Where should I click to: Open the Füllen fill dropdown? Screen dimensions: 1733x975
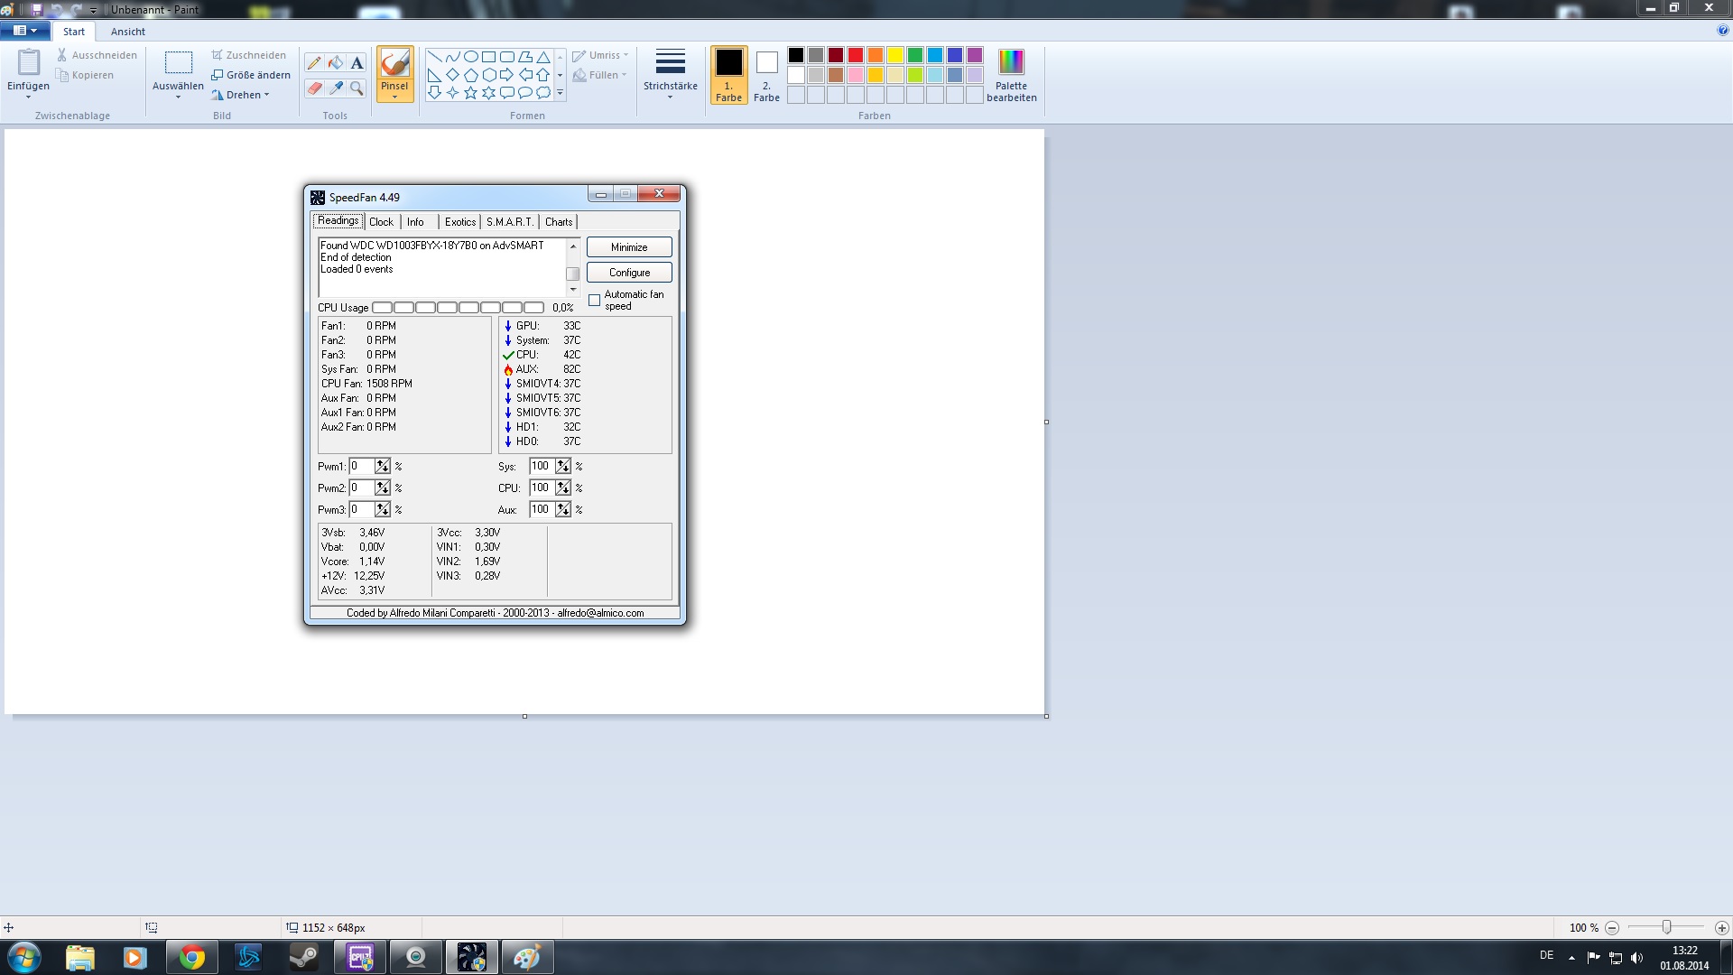point(599,75)
